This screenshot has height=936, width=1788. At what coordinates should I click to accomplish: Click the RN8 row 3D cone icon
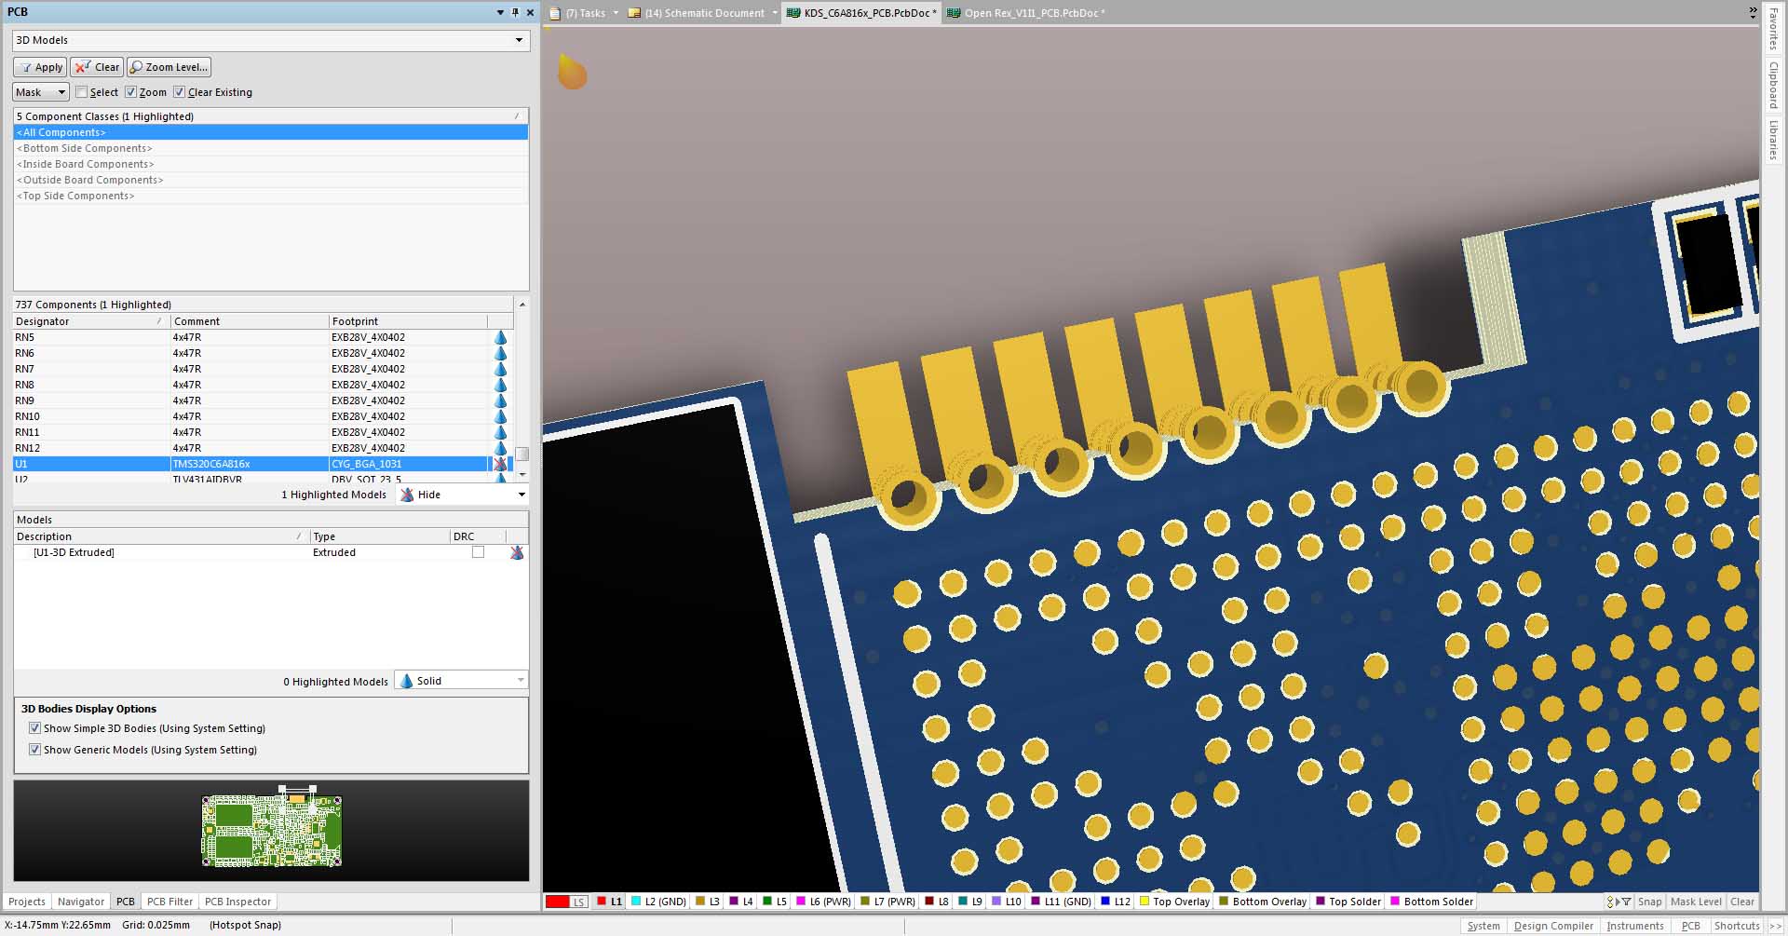(x=500, y=385)
